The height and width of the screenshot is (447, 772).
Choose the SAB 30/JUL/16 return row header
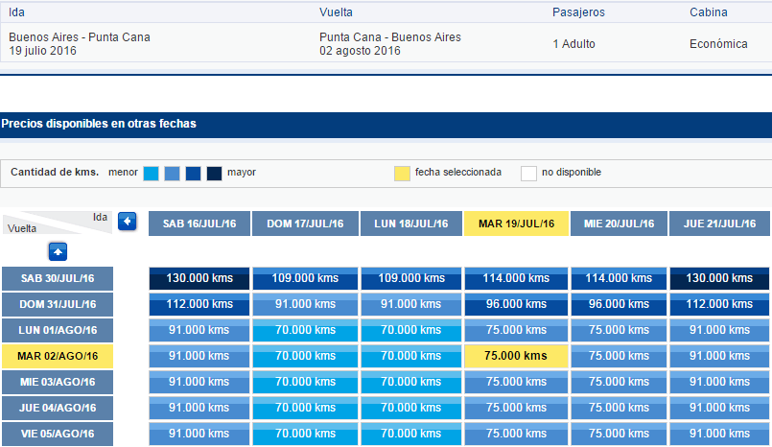coord(58,278)
